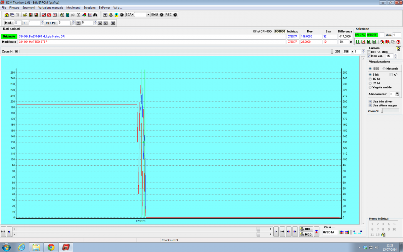Image resolution: width=403 pixels, height=252 pixels.
Task: Click the green selection start marker icon
Action: pyautogui.click(x=358, y=42)
